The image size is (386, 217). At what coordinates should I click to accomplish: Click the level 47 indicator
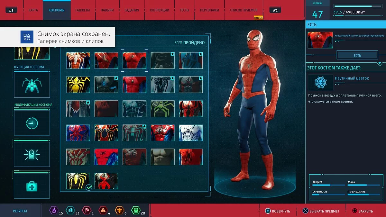pyautogui.click(x=317, y=14)
